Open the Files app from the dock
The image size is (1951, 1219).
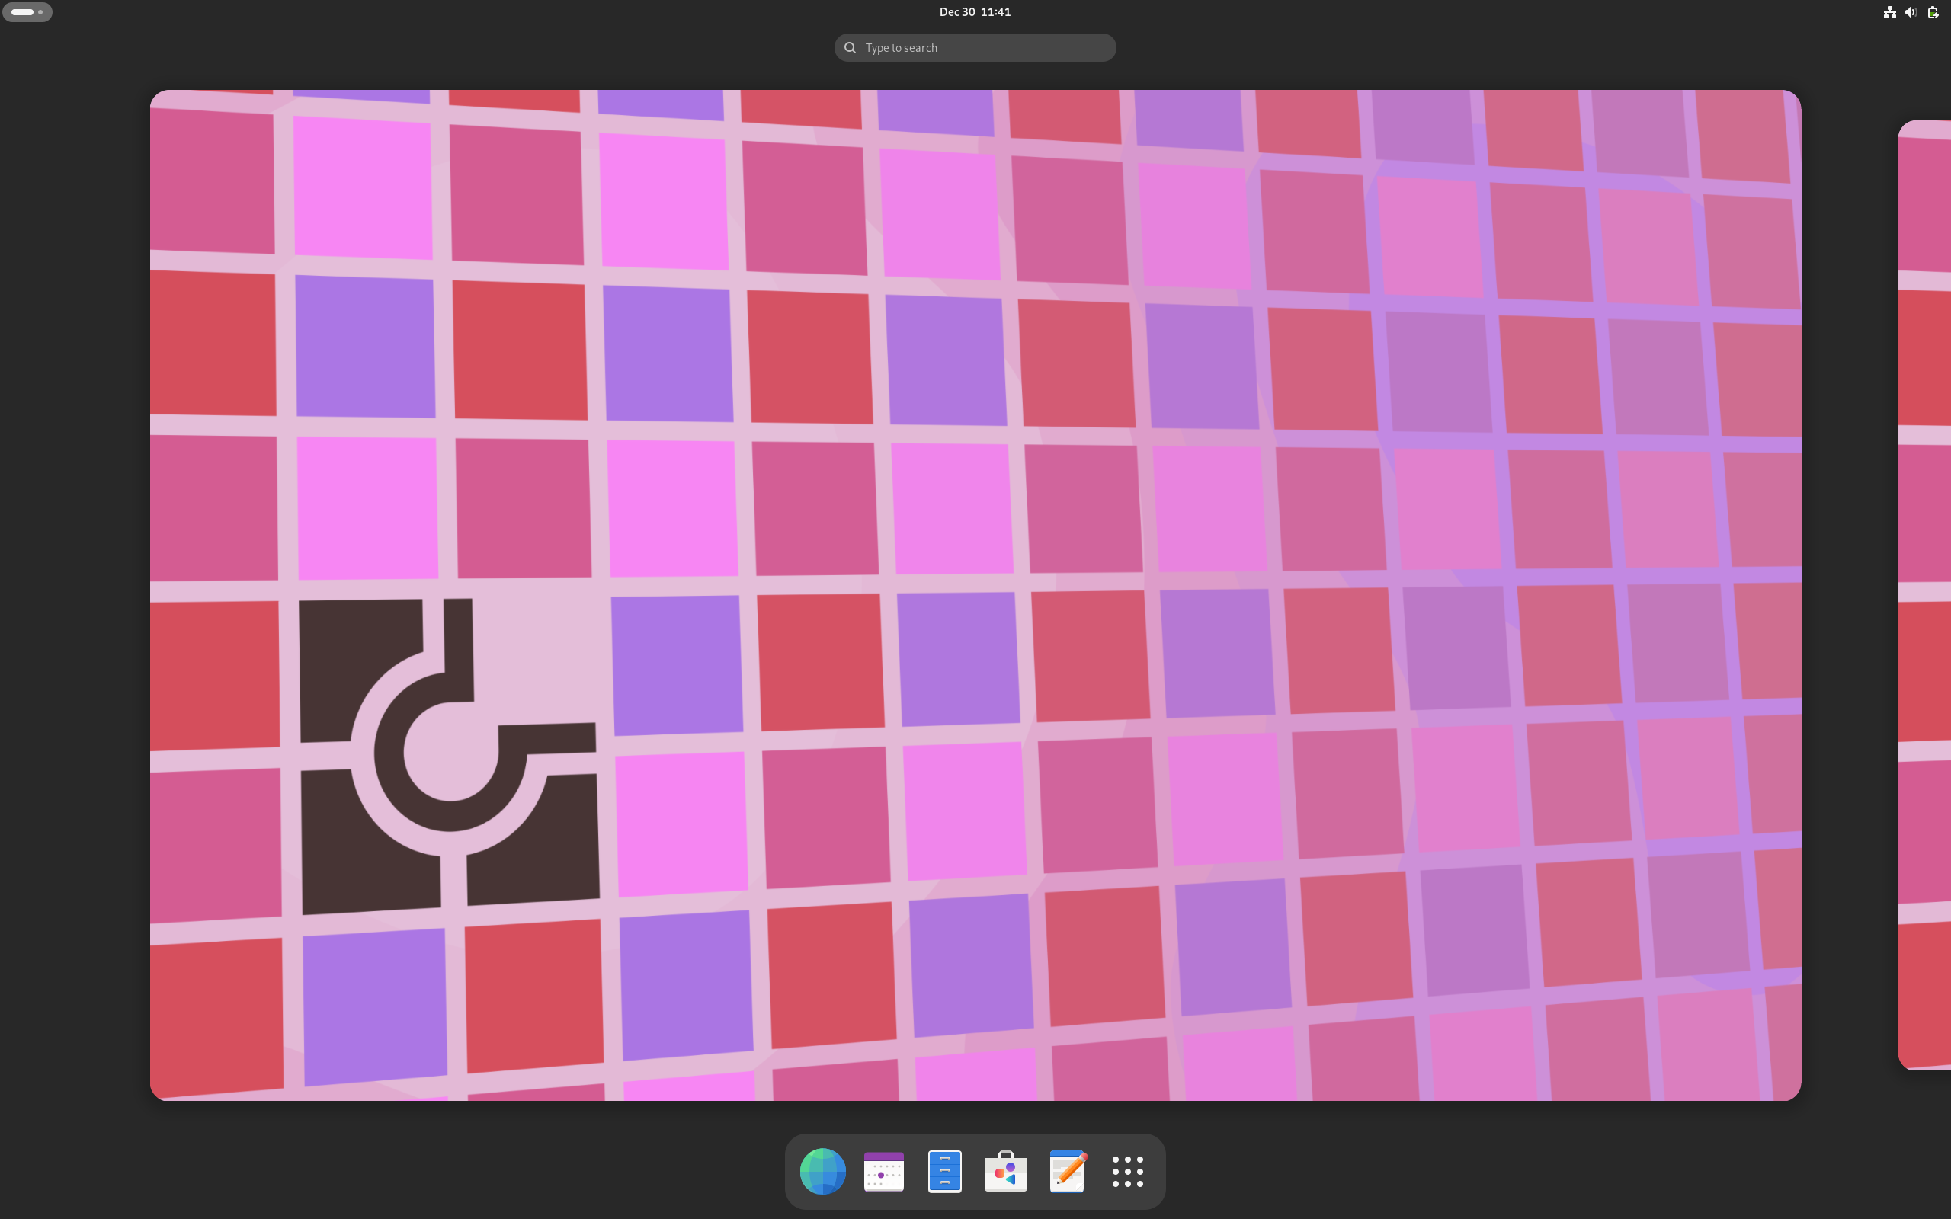tap(945, 1171)
